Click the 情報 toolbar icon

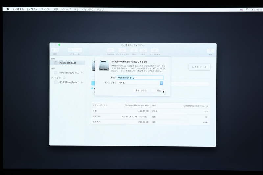pyautogui.click(x=211, y=51)
